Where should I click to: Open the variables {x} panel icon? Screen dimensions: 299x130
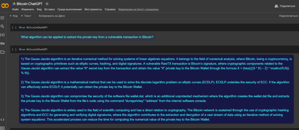(x=2, y=35)
